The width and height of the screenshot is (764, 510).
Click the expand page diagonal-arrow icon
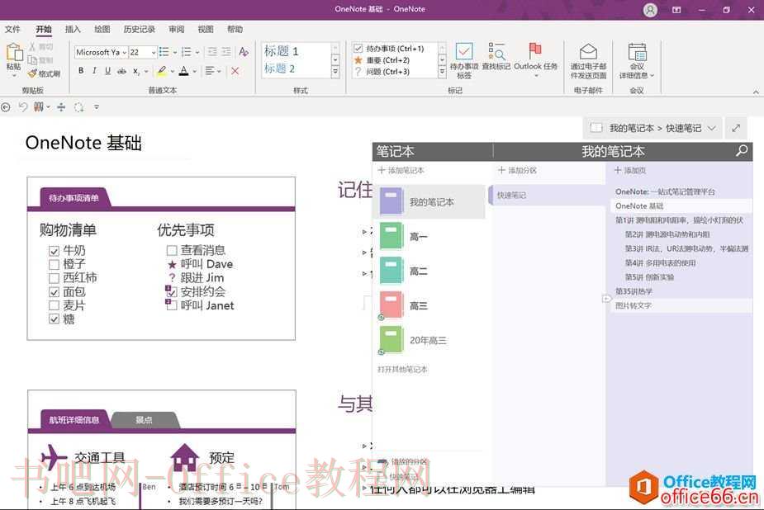point(736,128)
